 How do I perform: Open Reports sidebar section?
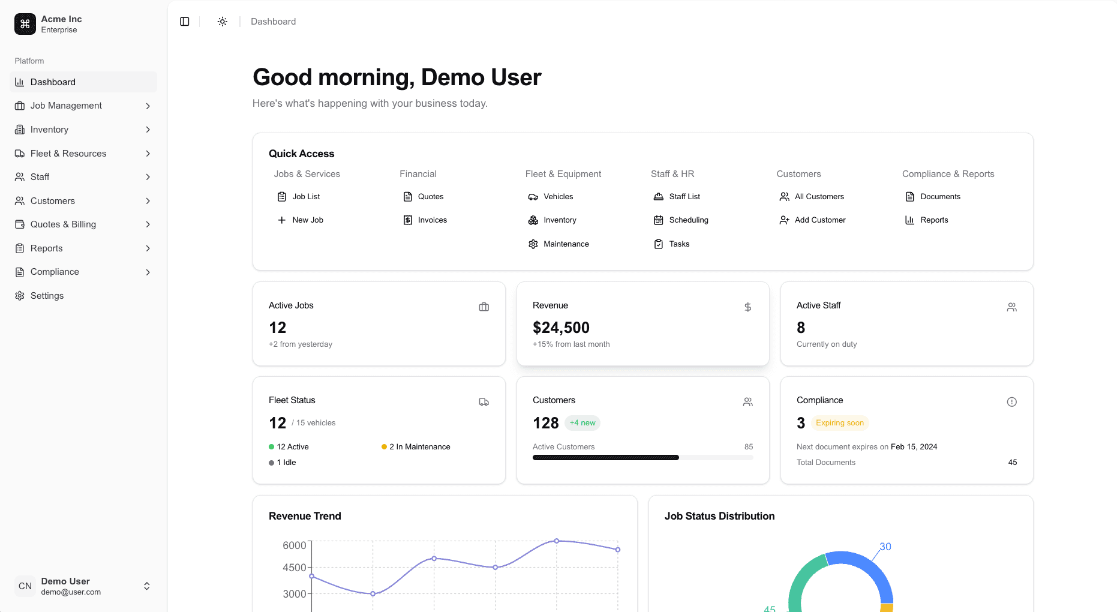click(x=83, y=248)
